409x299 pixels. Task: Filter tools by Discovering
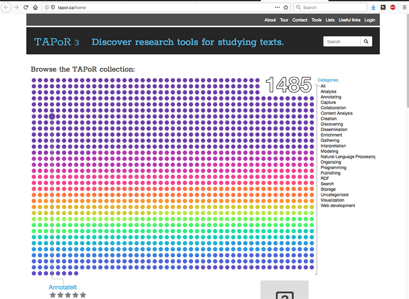tap(332, 124)
